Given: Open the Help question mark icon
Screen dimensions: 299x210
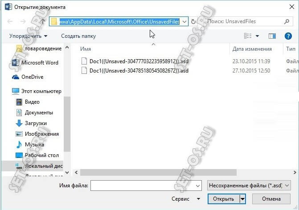Looking at the screenshot, I should point(288,36).
